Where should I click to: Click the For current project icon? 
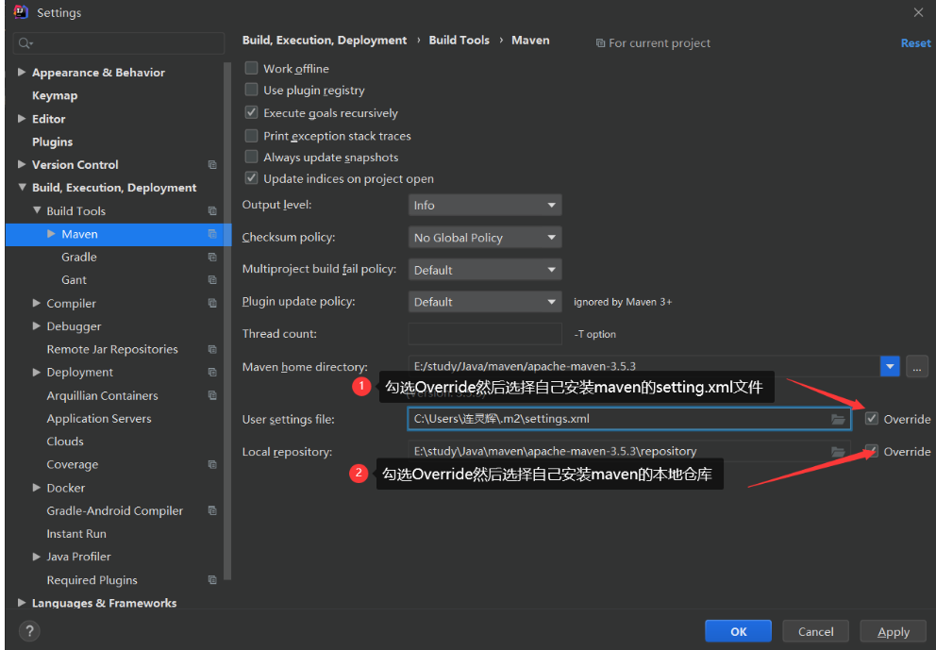[600, 43]
